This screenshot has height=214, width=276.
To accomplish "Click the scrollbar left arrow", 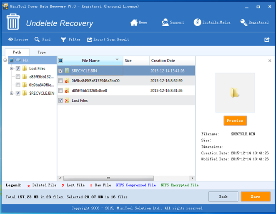I will click(60, 178).
